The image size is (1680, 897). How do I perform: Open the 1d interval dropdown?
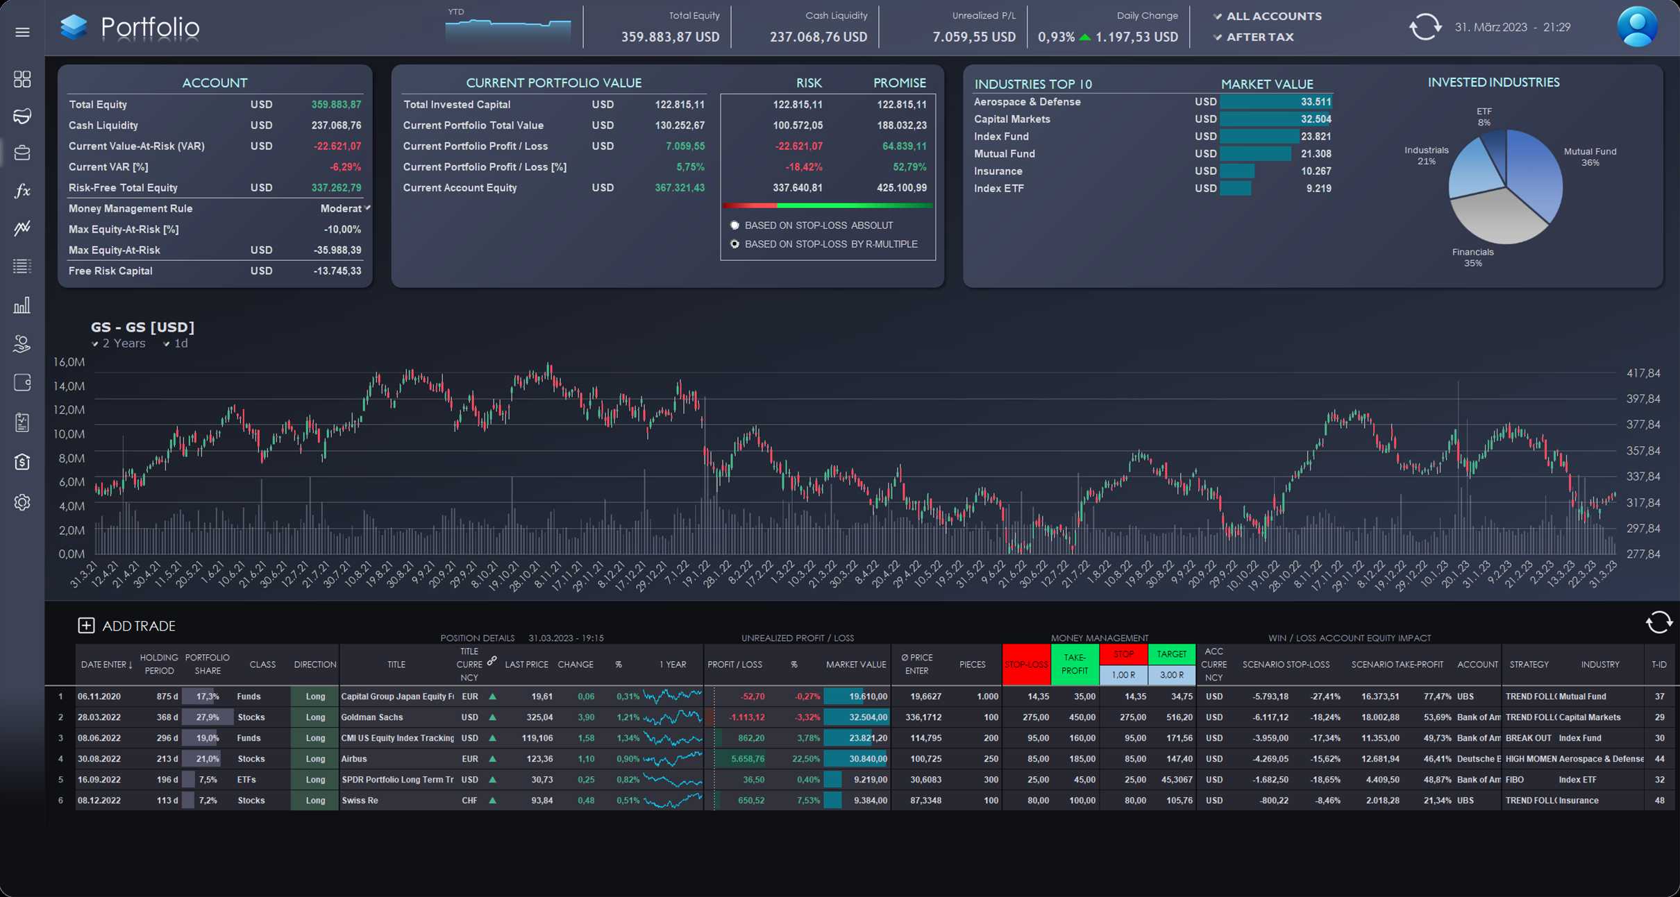(x=176, y=343)
